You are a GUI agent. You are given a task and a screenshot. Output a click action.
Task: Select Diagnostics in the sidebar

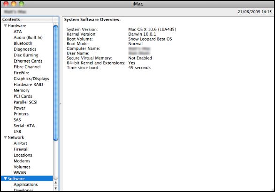(x=25, y=49)
